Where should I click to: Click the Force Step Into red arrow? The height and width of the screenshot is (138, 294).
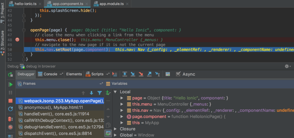tap(141, 74)
